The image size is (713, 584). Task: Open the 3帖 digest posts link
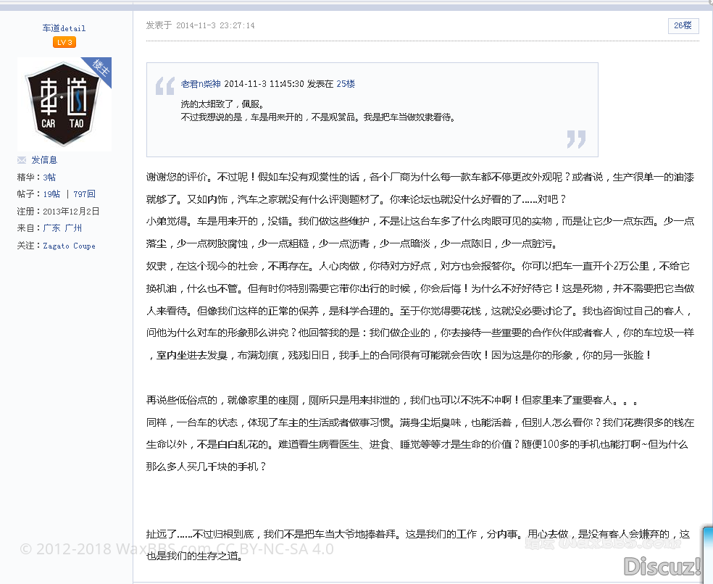[x=49, y=178]
